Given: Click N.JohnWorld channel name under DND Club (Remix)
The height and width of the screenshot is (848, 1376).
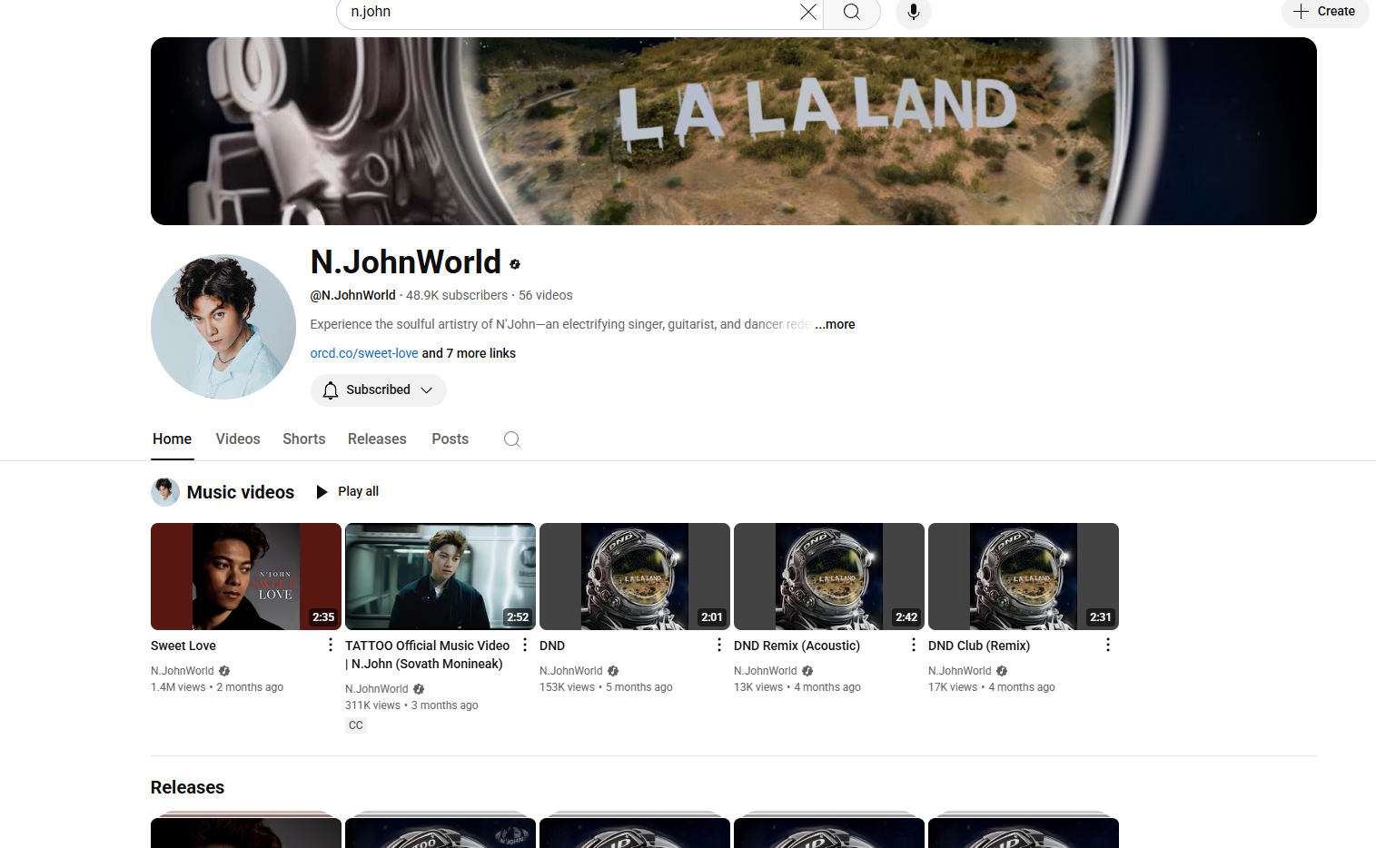Looking at the screenshot, I should [960, 671].
